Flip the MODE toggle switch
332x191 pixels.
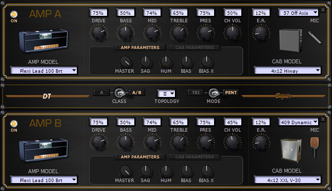(214, 93)
